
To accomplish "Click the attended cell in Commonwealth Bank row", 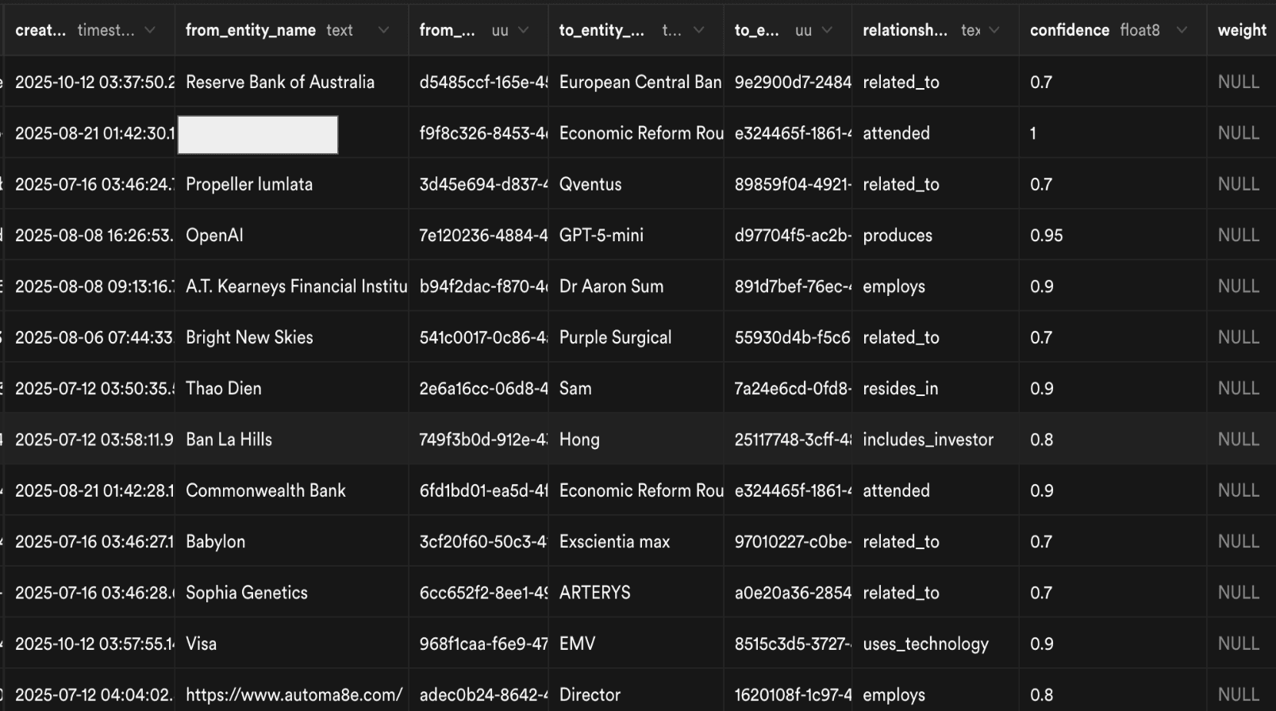I will [x=936, y=490].
